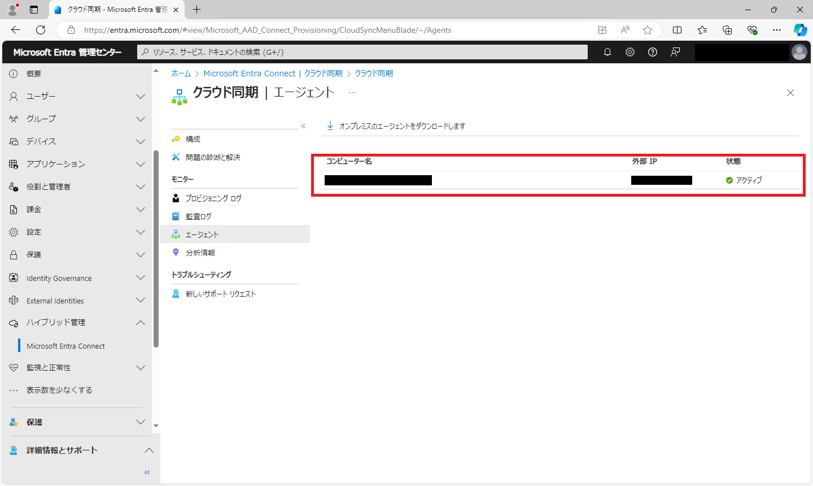The width and height of the screenshot is (813, 486).
Task: Collapse the left navigation pane bottom chevron
Action: (x=147, y=472)
